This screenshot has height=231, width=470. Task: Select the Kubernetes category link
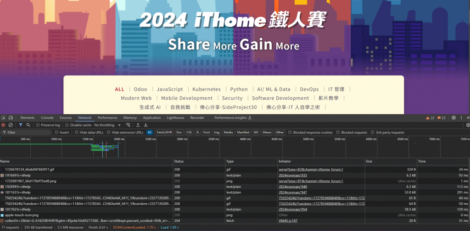[x=207, y=89]
